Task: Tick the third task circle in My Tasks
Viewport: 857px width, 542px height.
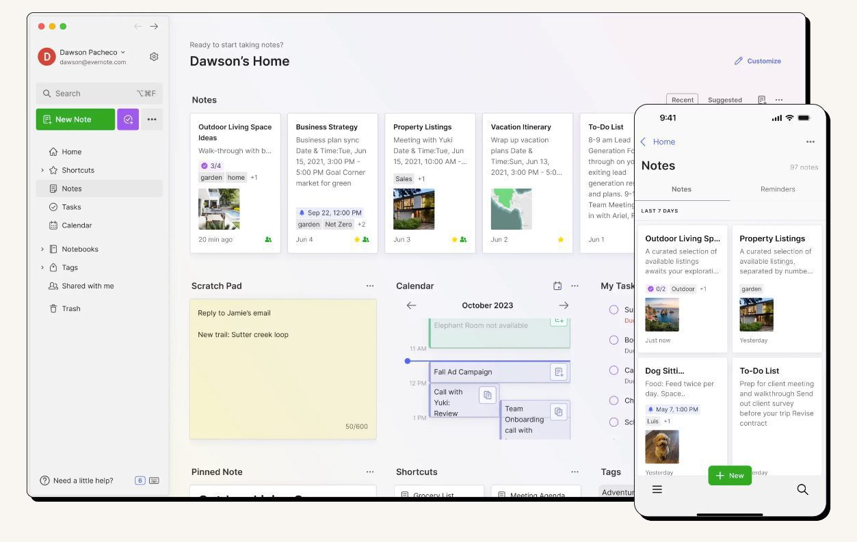Action: [614, 370]
